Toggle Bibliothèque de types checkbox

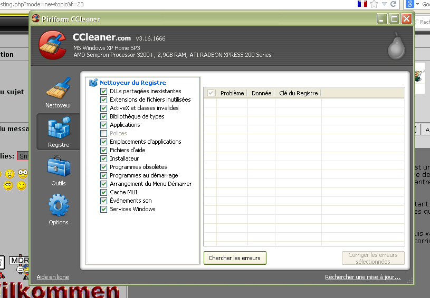tap(103, 116)
